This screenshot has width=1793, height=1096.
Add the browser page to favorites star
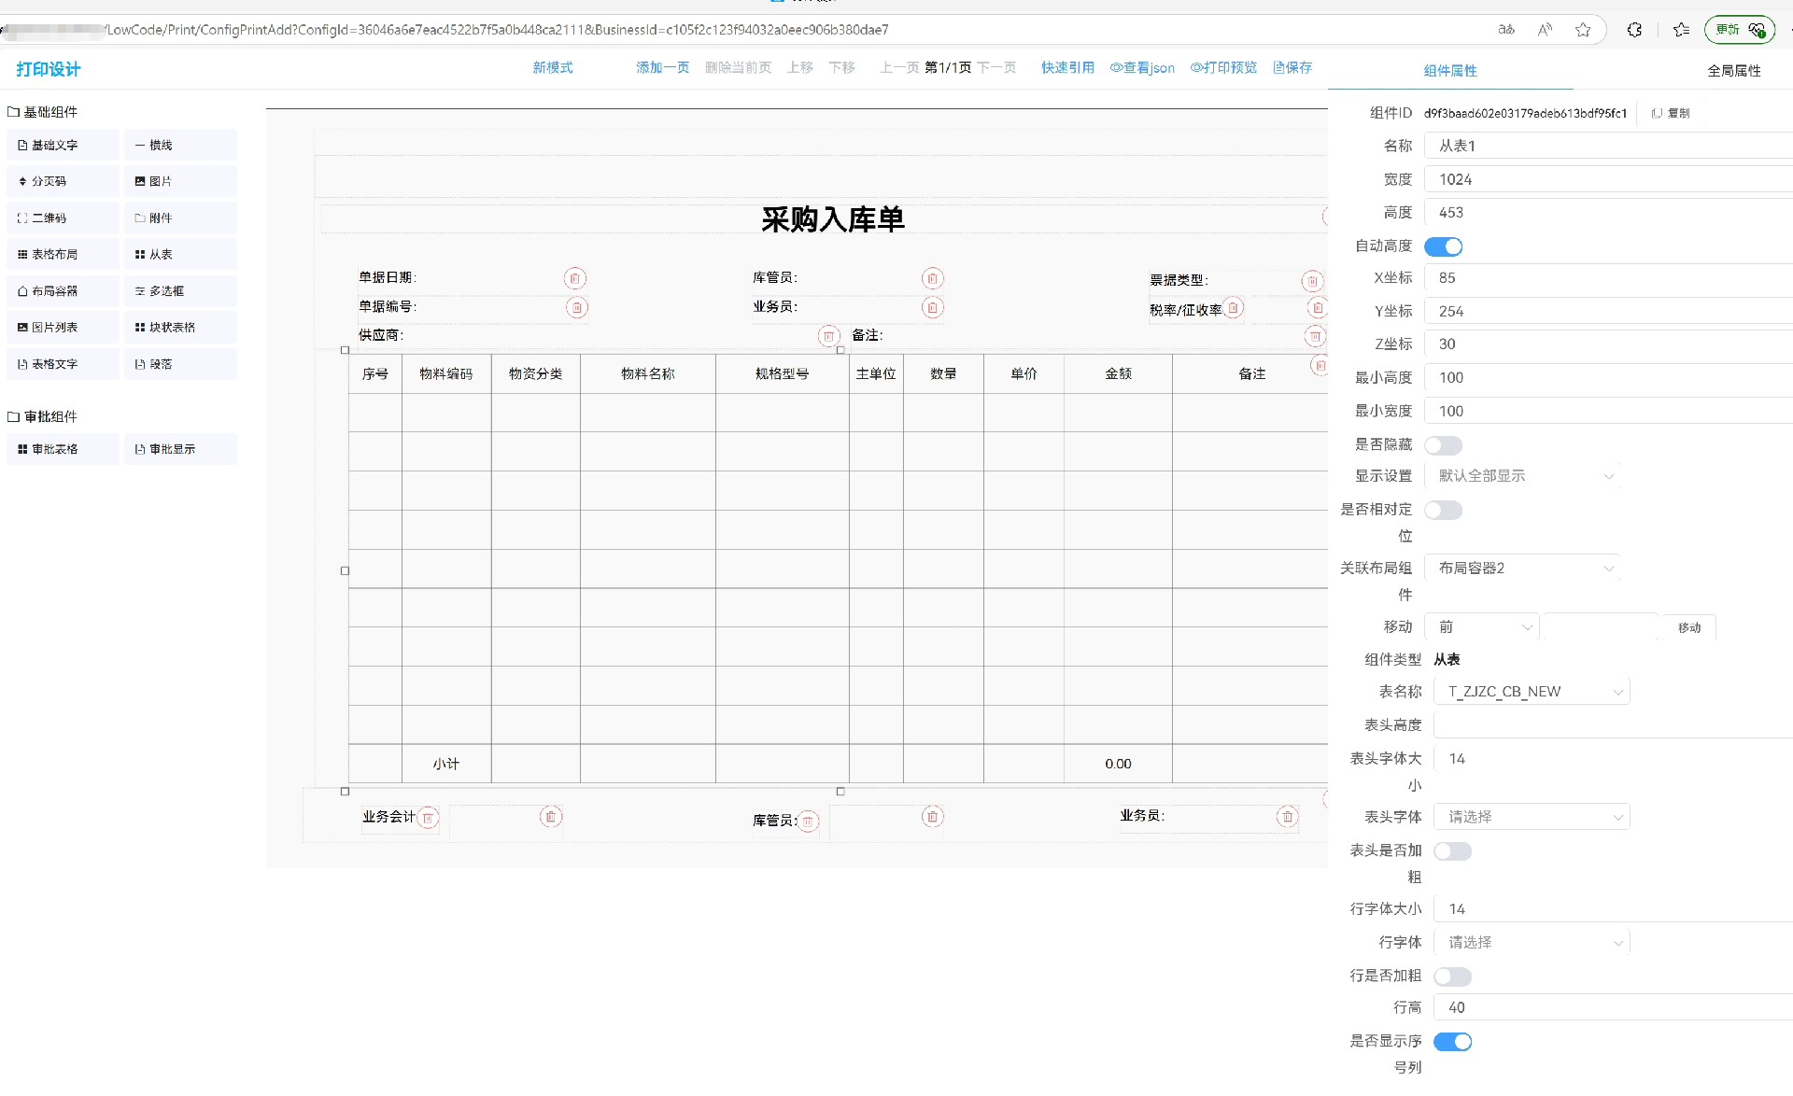[1583, 30]
